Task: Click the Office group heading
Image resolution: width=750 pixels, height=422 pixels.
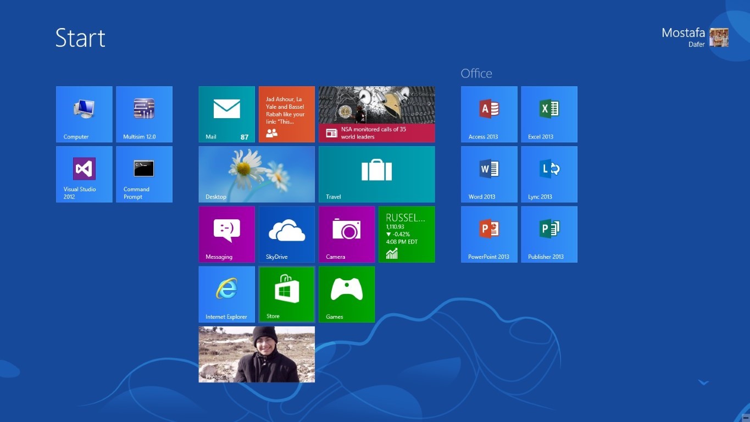Action: pos(476,74)
